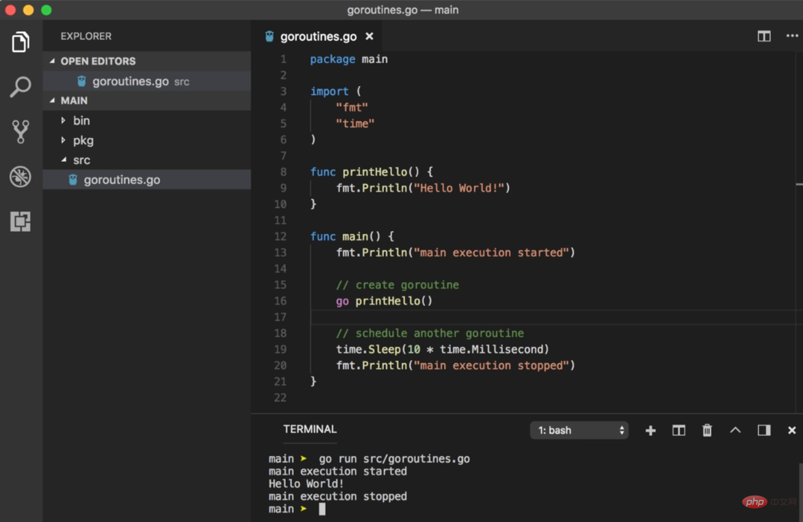Toggle panel position to the side
The image size is (803, 522).
764,431
